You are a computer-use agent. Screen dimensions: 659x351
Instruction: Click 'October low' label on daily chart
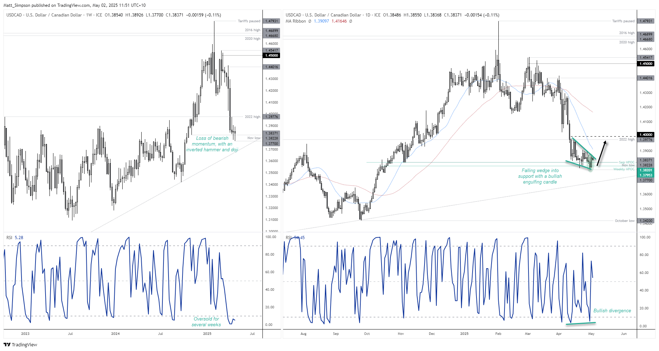coord(625,221)
